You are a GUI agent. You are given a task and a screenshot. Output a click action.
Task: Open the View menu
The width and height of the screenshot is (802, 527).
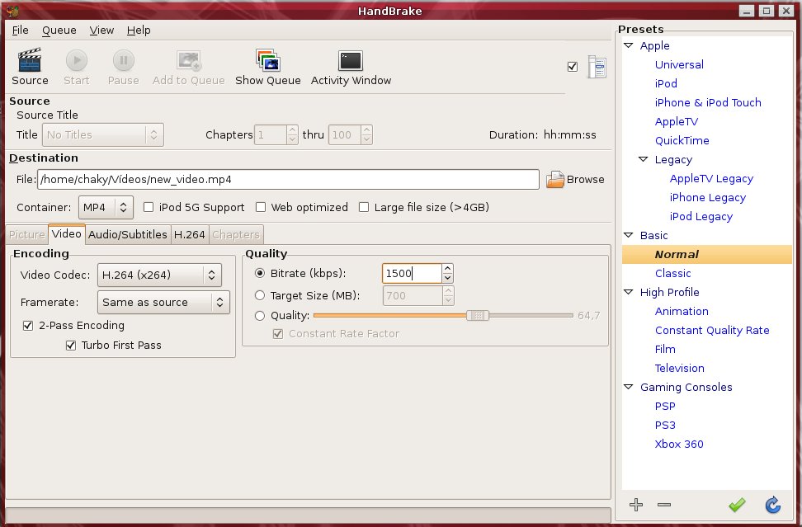(x=101, y=31)
